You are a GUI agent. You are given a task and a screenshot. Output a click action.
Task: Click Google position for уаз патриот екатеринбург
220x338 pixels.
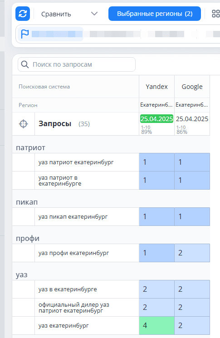pos(192,162)
